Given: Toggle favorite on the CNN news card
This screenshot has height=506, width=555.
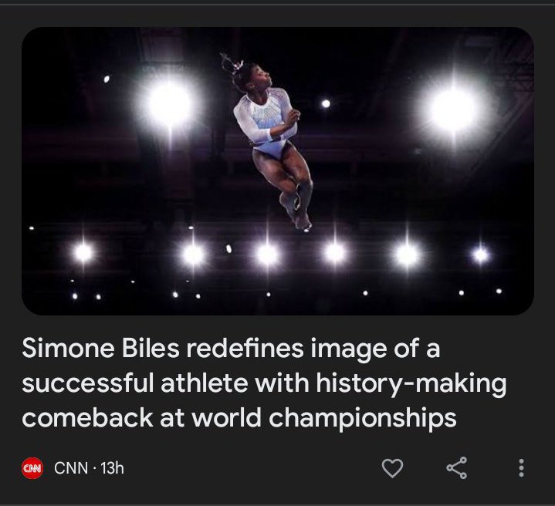Looking at the screenshot, I should 394,467.
